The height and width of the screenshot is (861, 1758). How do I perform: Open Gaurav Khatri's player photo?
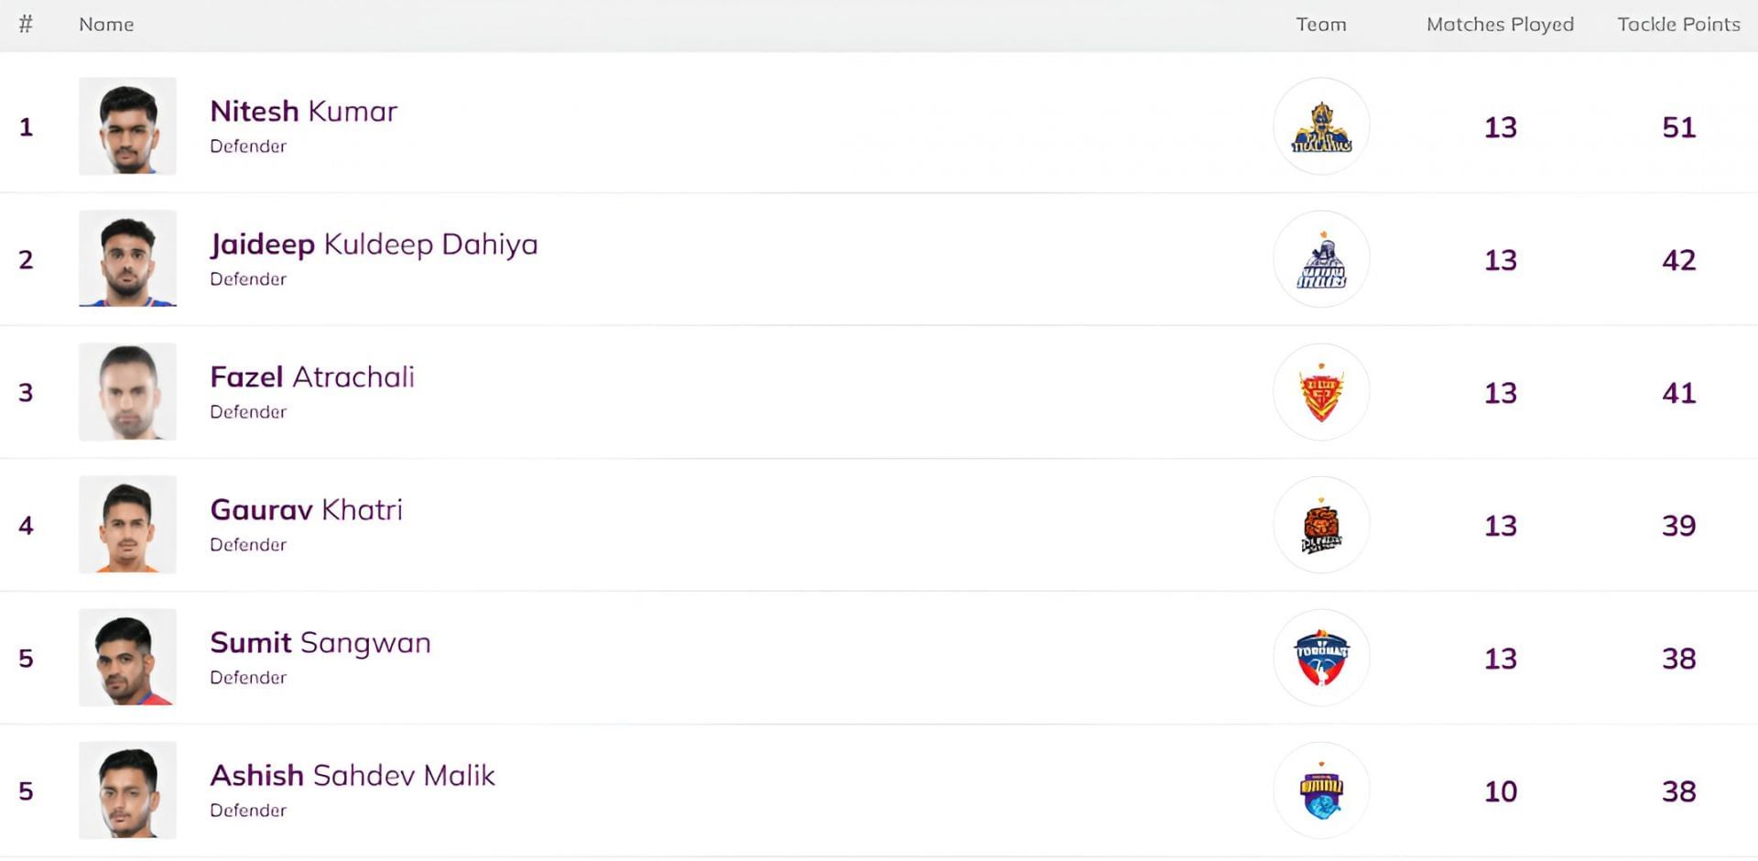(x=127, y=525)
